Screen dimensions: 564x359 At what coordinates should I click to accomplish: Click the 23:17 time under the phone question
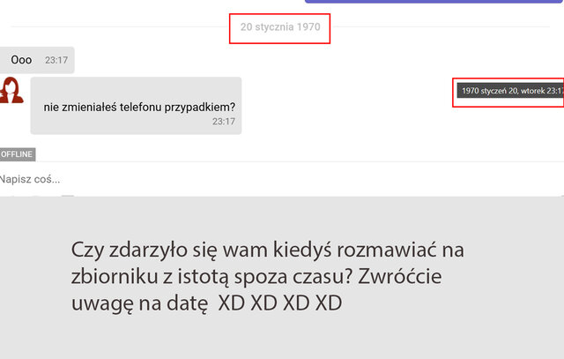223,122
